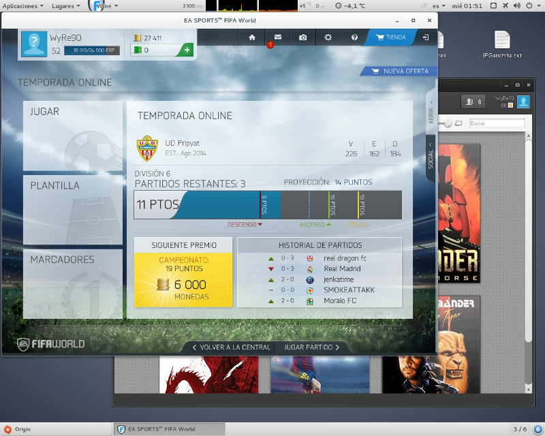Open the Lugares menu

[65, 6]
